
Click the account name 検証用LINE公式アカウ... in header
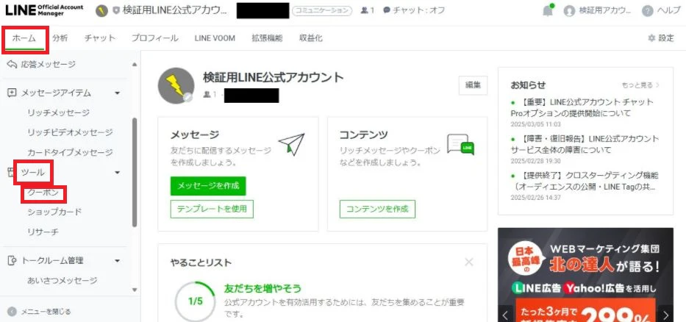point(176,11)
